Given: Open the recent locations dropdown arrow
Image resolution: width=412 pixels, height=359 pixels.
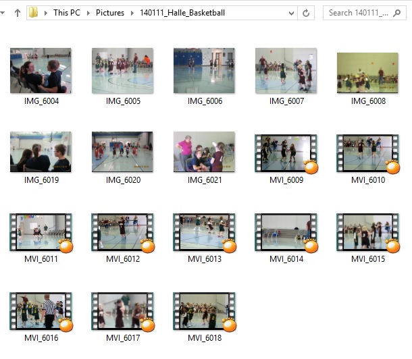Looking at the screenshot, I should (x=3, y=13).
